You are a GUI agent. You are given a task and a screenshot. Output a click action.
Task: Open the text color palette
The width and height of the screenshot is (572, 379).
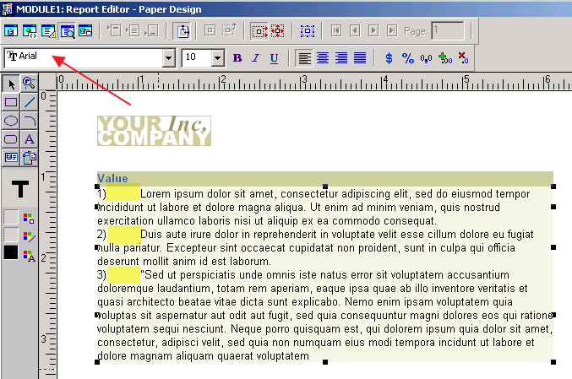(x=30, y=254)
